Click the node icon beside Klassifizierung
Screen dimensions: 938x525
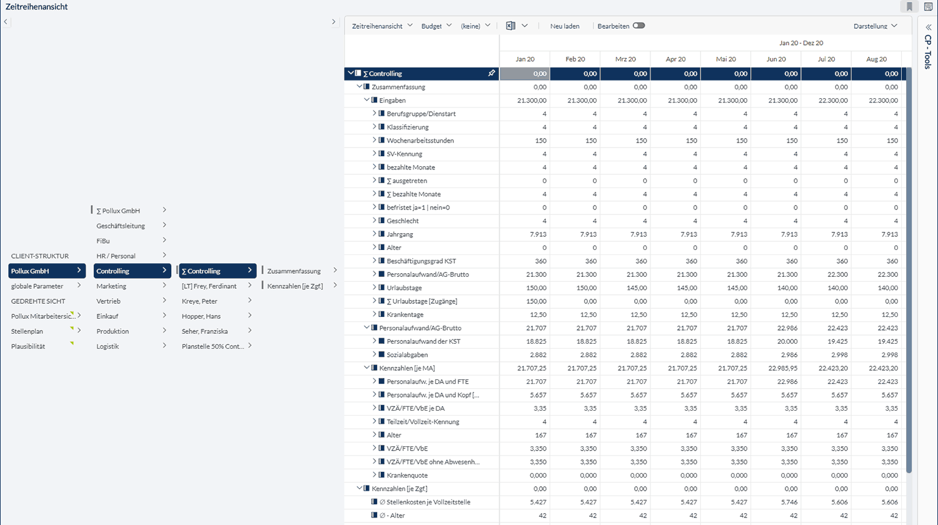click(x=381, y=127)
